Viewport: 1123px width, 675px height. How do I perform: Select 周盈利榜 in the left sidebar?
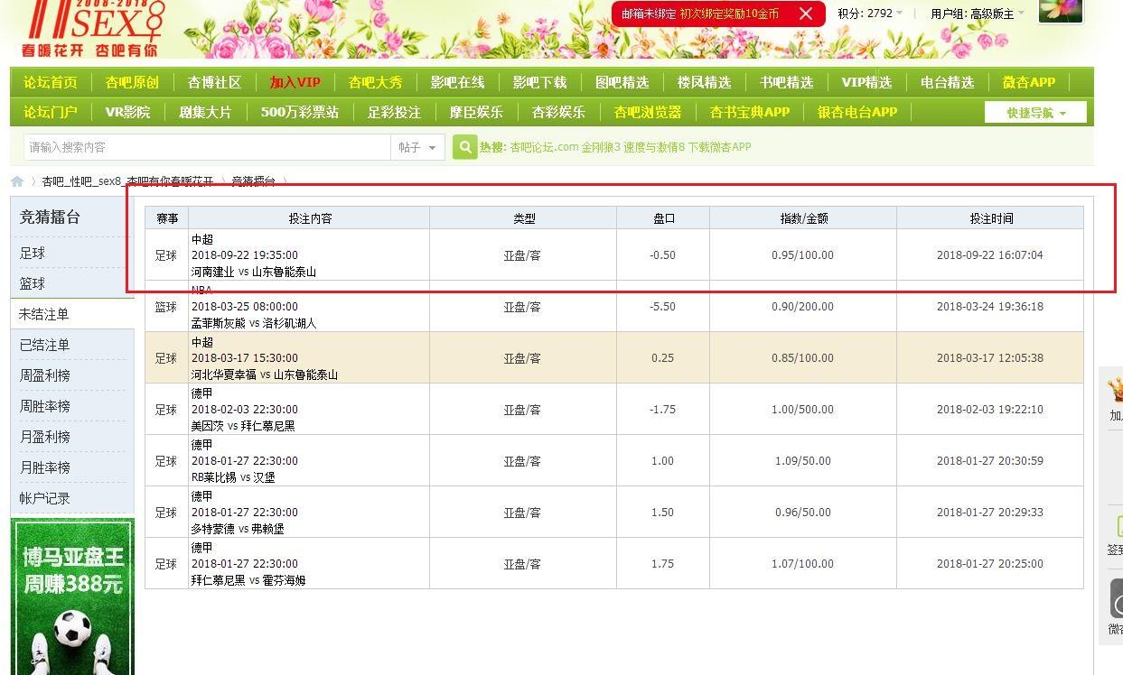pos(45,375)
